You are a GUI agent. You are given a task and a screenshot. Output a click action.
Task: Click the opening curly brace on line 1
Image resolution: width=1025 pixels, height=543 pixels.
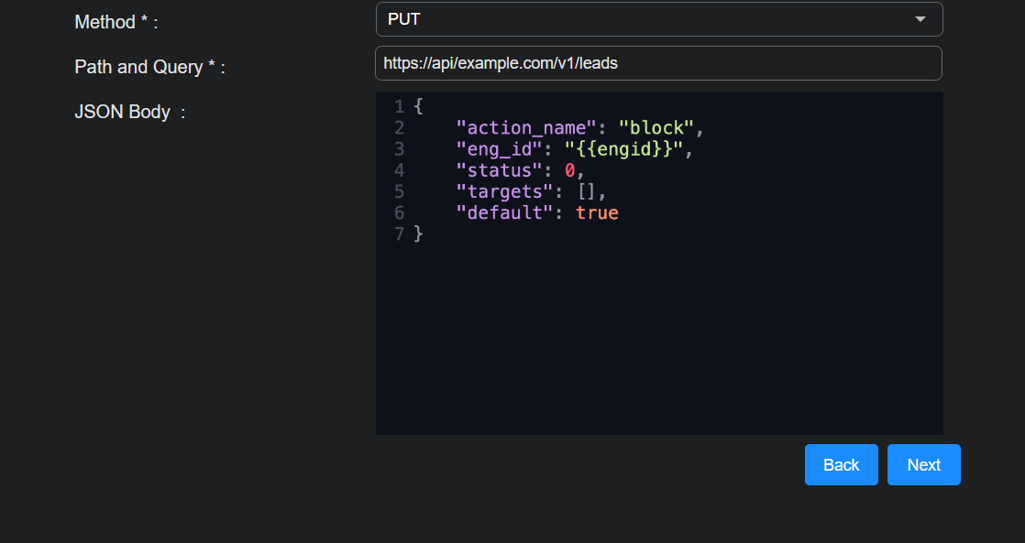[x=418, y=107]
